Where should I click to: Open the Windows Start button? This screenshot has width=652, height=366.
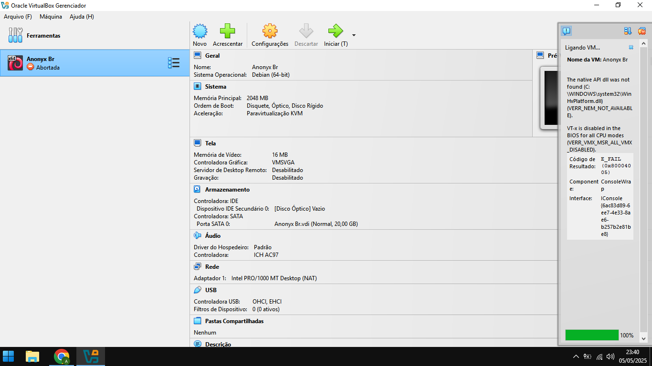(x=9, y=356)
